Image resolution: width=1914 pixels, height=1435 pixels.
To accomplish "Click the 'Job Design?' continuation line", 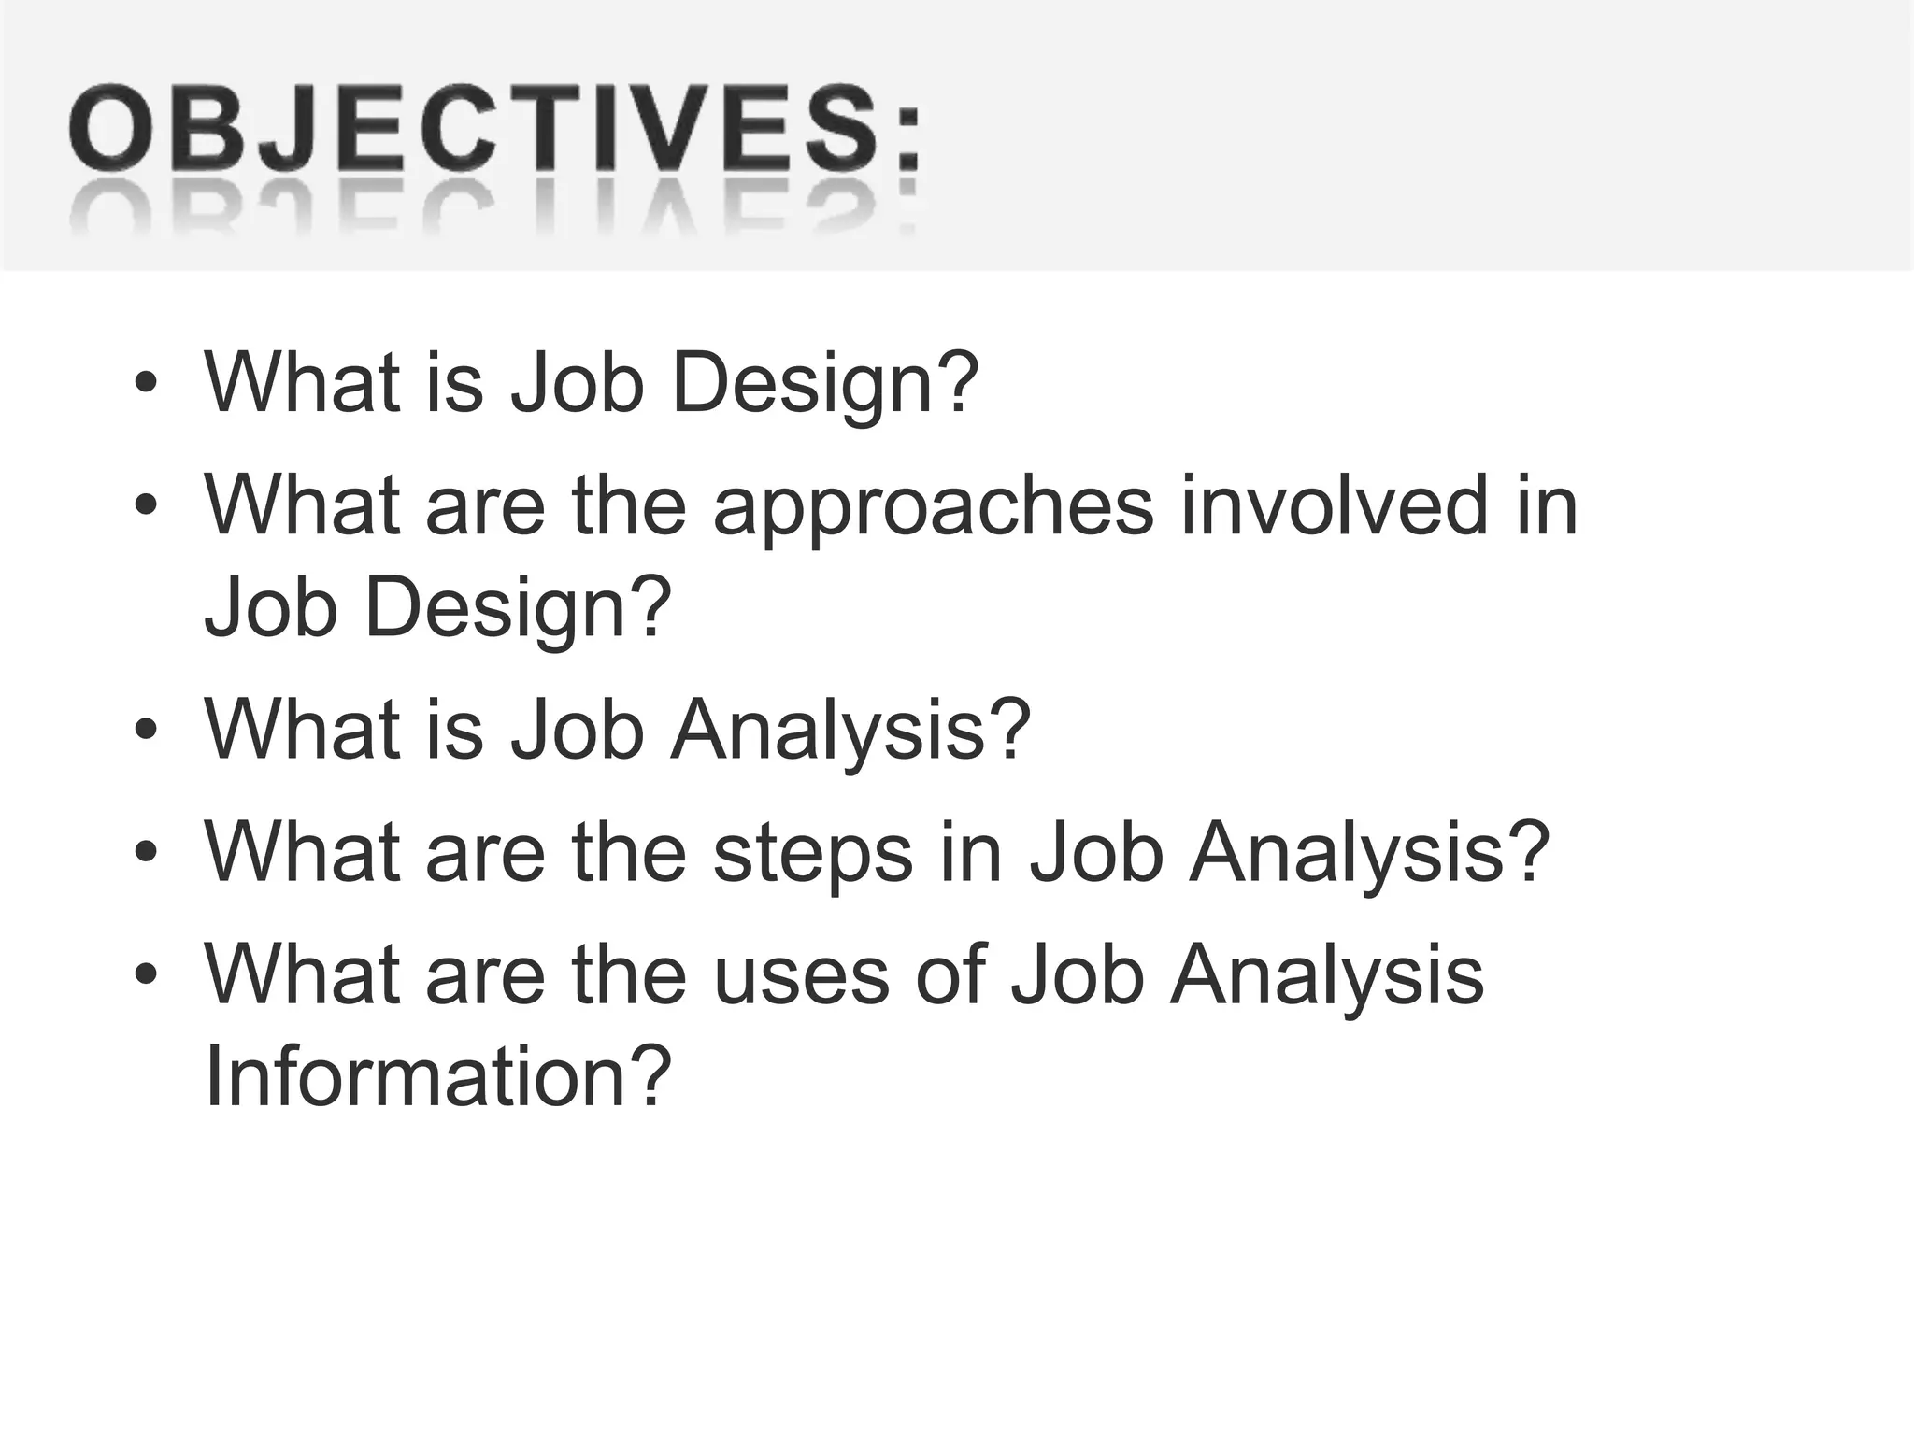I will [438, 609].
